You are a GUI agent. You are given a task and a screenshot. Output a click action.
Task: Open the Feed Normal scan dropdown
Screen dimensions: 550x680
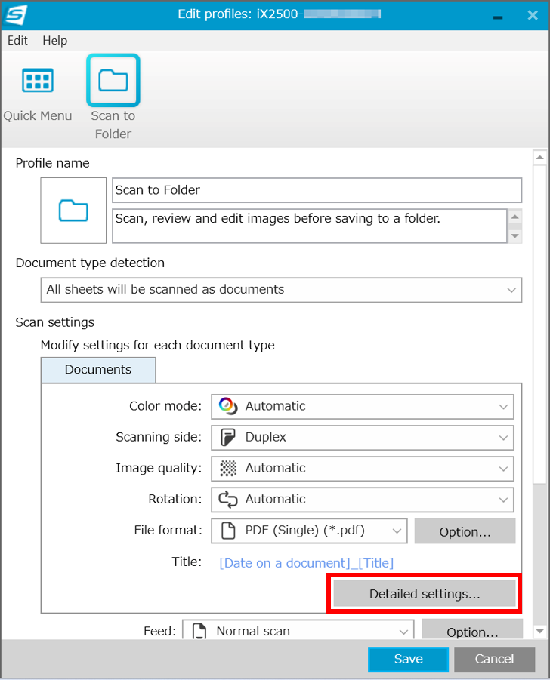point(298,630)
